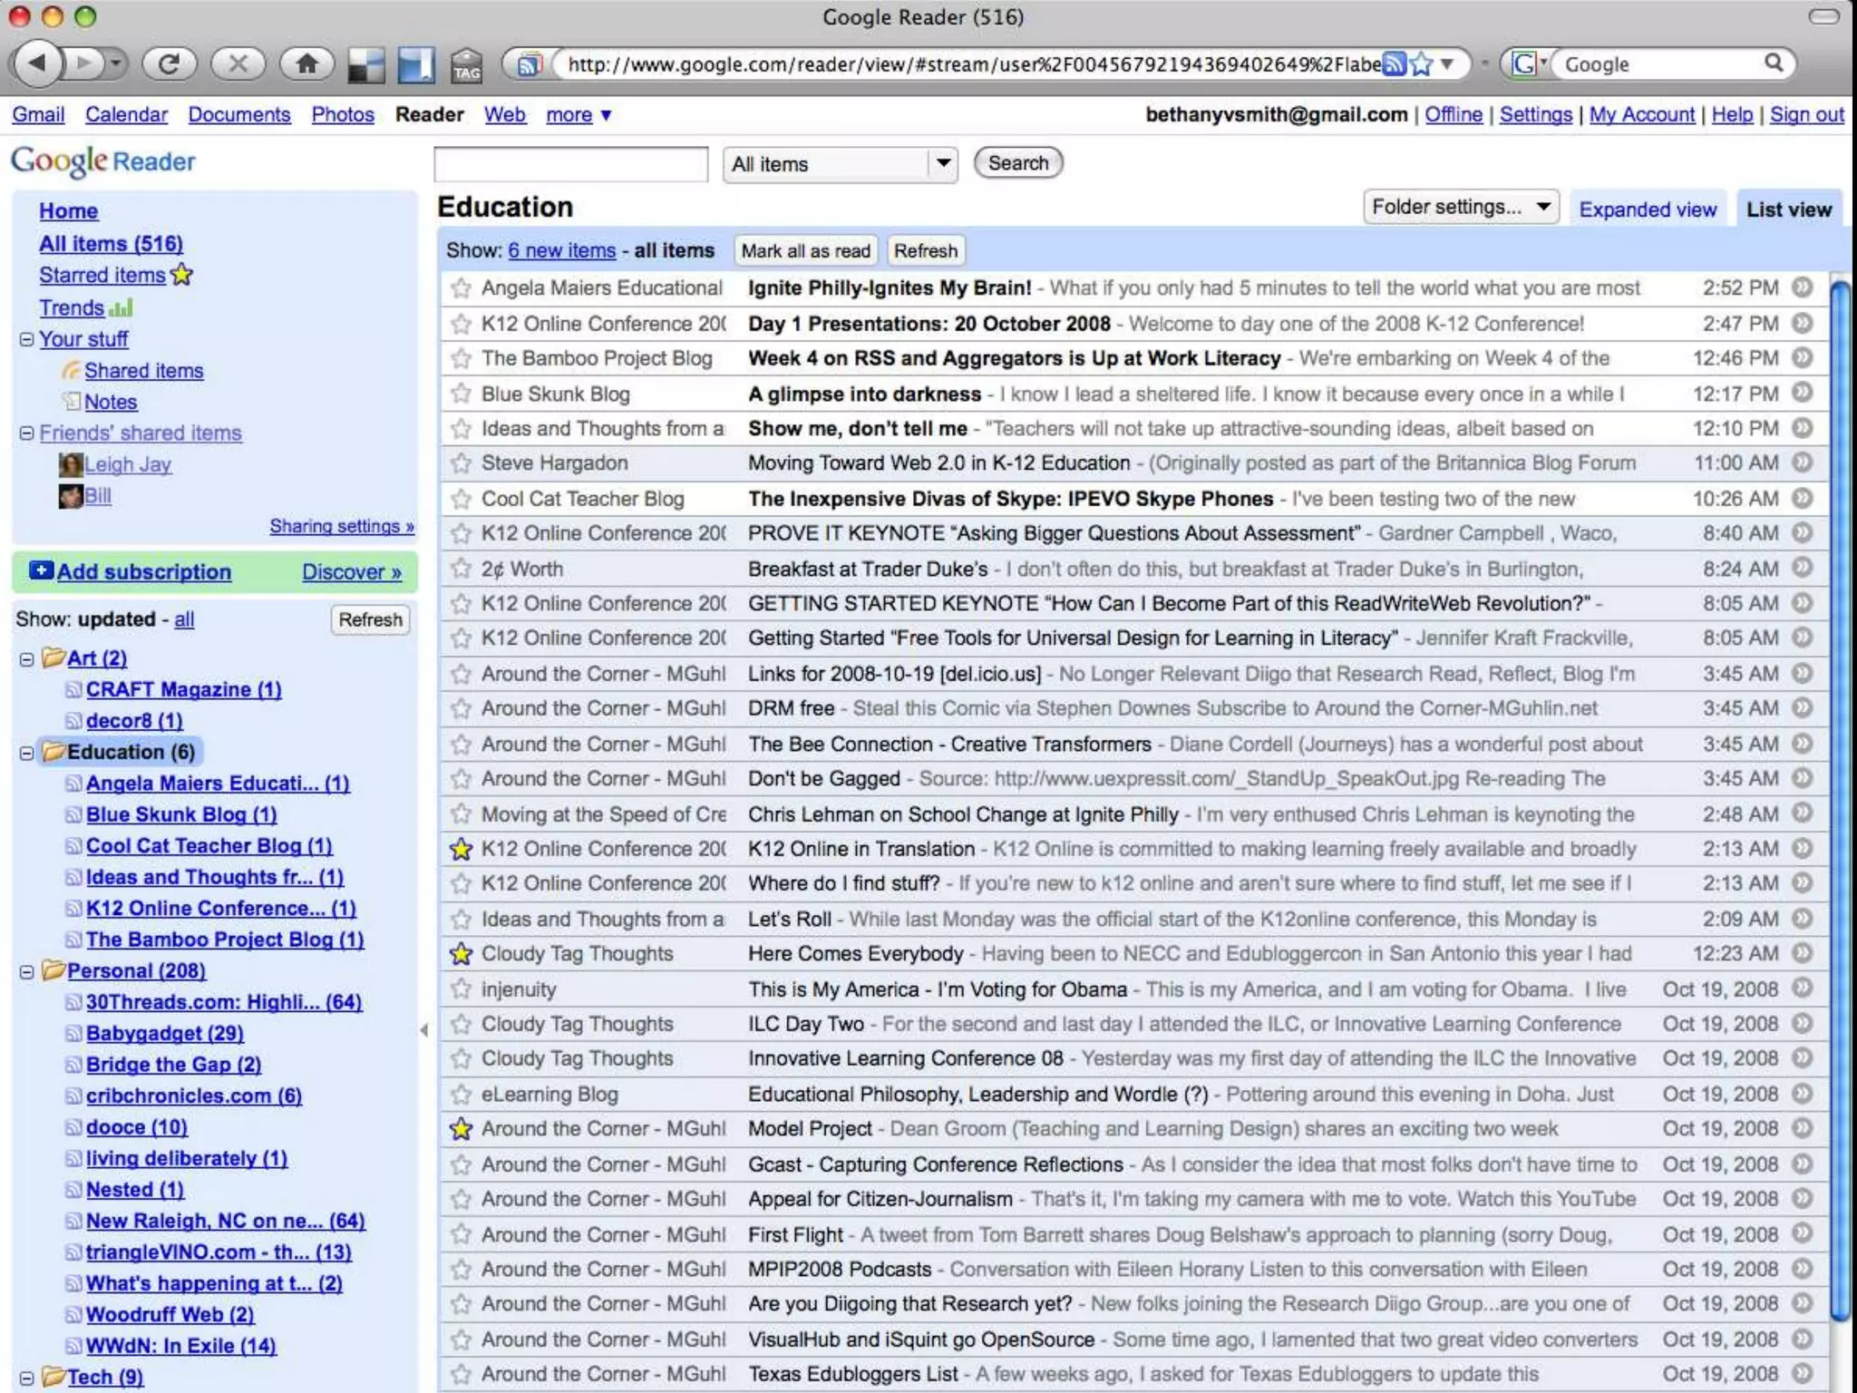1857x1393 pixels.
Task: Open the Folder settings dropdown
Action: (1460, 208)
